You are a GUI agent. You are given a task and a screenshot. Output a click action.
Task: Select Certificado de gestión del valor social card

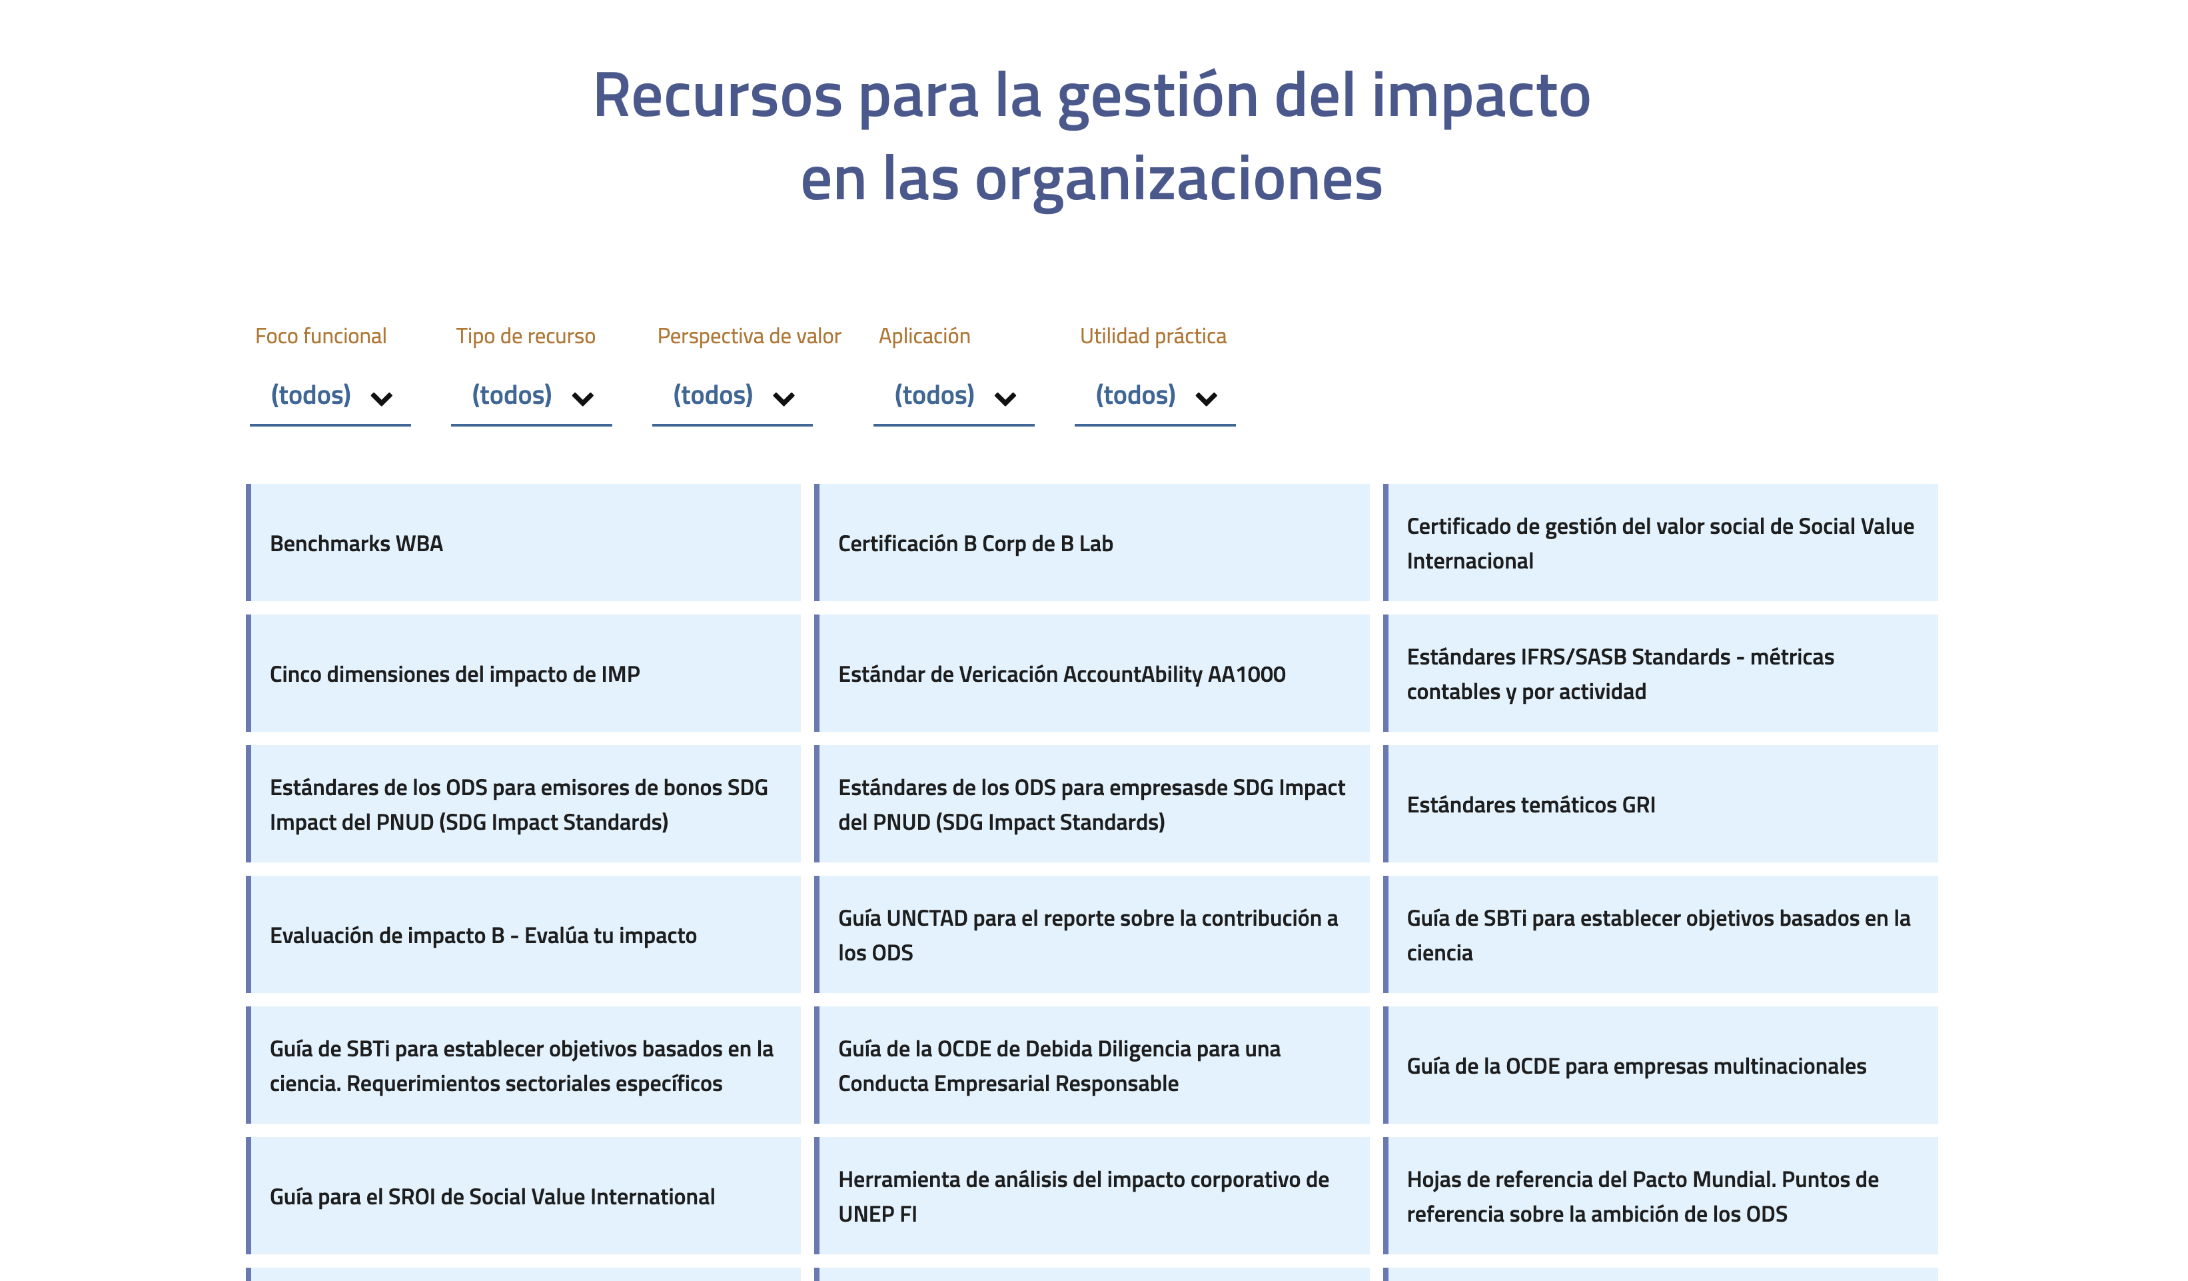point(1660,543)
